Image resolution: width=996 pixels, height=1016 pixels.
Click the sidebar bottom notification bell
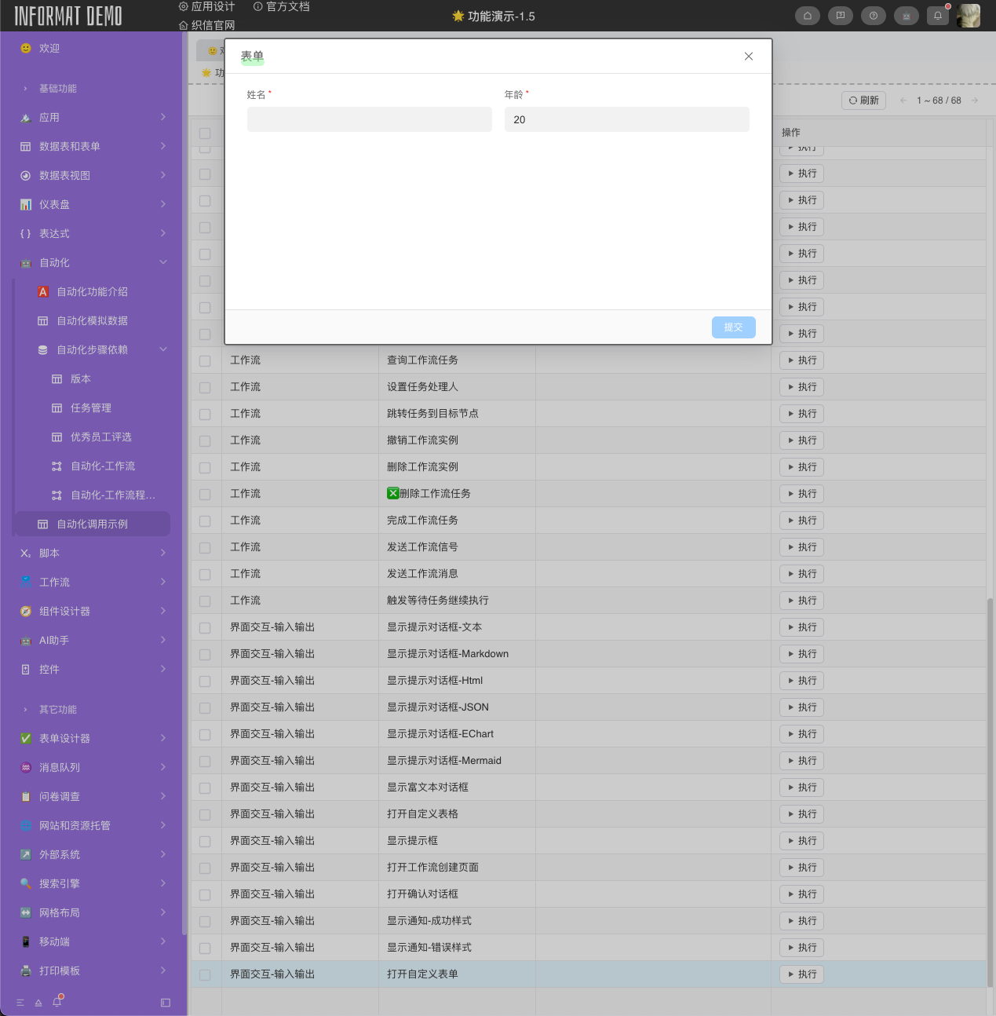coord(57,1002)
